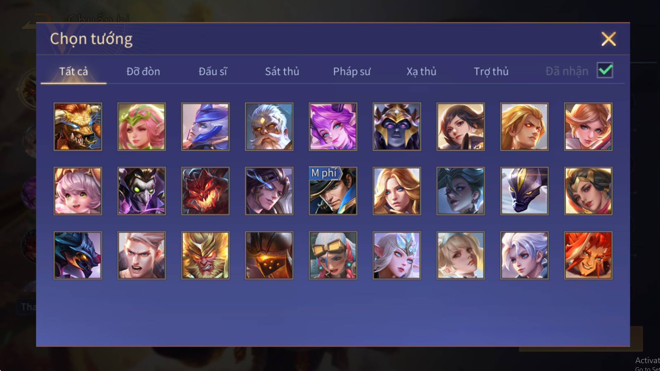Close the 'Chọn tướng' dialog

(x=608, y=39)
